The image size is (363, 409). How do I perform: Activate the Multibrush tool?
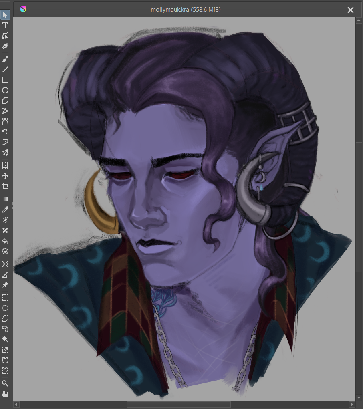pos(5,153)
